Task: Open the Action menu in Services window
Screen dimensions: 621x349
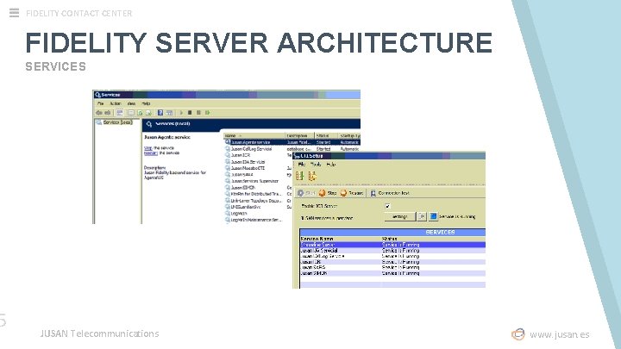Action: coord(116,103)
